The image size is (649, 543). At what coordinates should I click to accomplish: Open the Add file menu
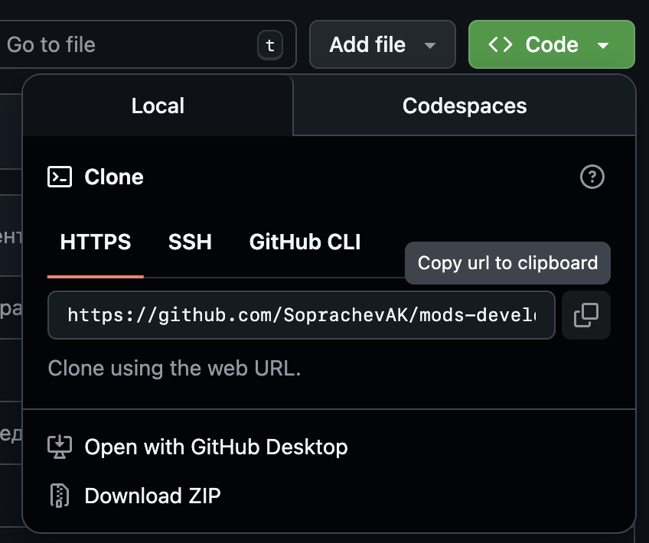point(368,45)
